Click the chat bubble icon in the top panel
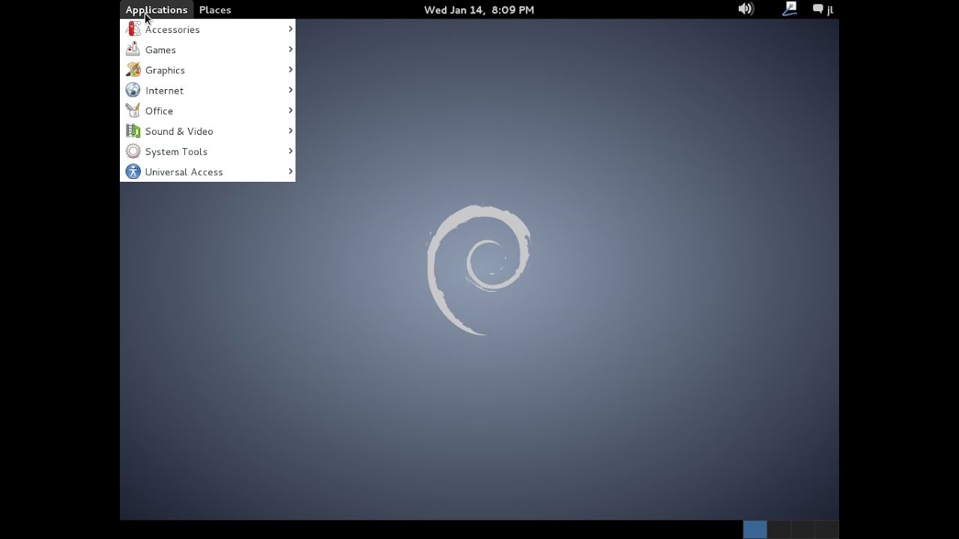The image size is (959, 539). point(818,10)
